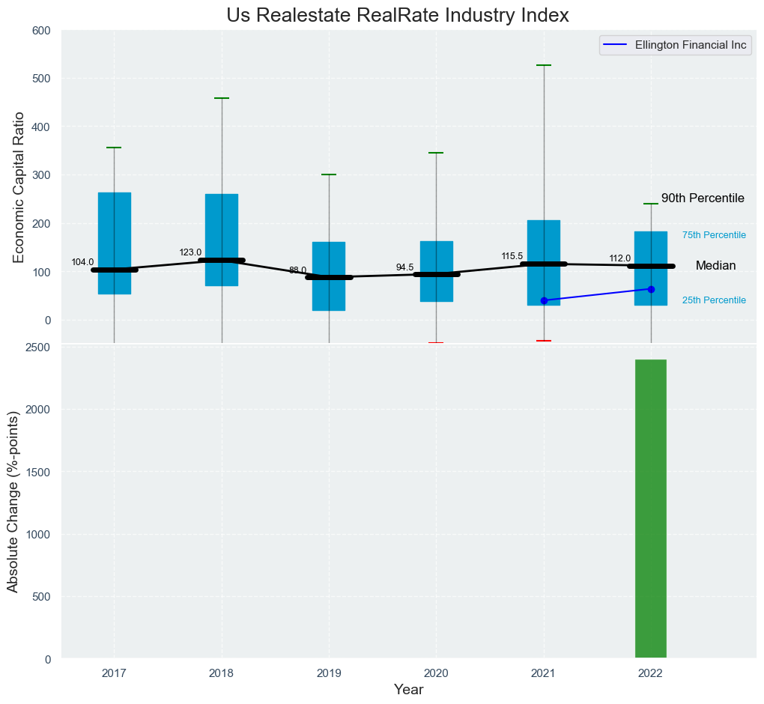This screenshot has height=704, width=764.
Task: Click the 25th Percentile annotation
Action: [x=713, y=300]
